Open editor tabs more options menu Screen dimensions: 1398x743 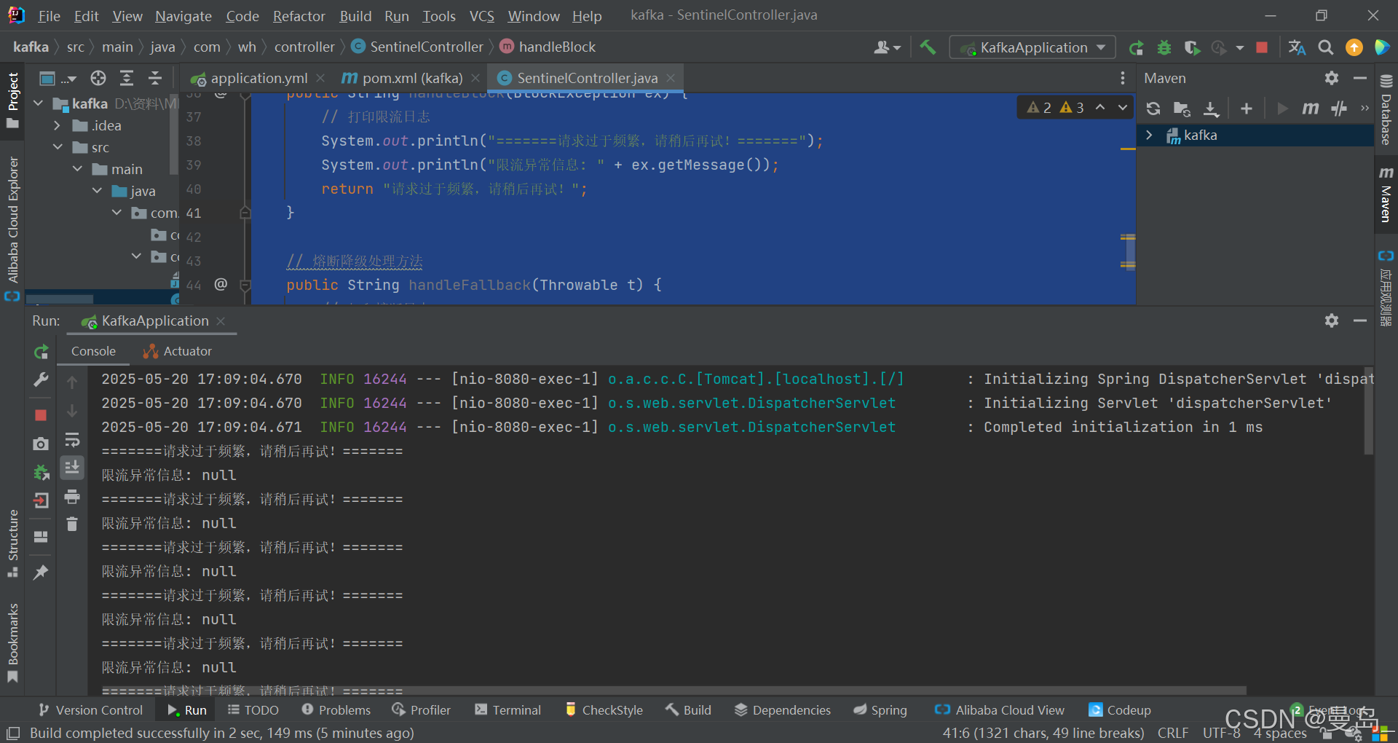[x=1123, y=78]
